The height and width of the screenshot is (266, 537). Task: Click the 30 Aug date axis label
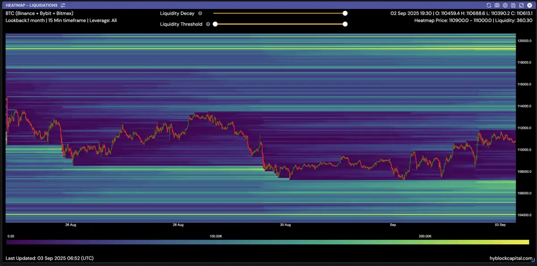coord(286,224)
